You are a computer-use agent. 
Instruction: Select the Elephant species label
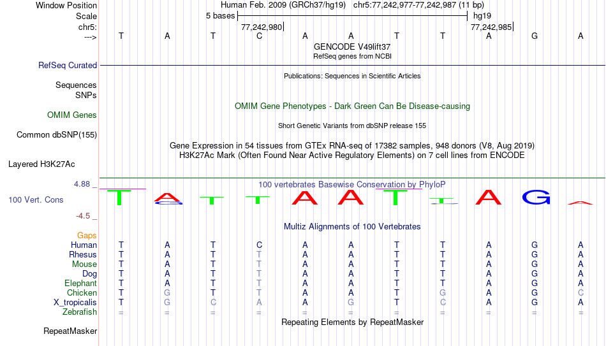tap(80, 284)
